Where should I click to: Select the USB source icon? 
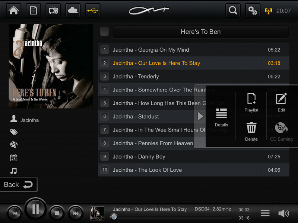(x=93, y=10)
